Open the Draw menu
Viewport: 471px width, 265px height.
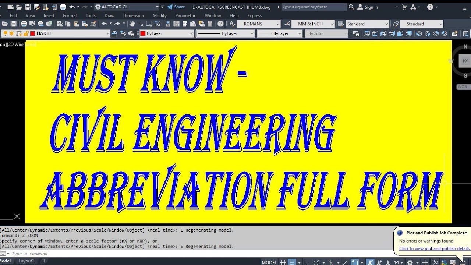point(109,15)
